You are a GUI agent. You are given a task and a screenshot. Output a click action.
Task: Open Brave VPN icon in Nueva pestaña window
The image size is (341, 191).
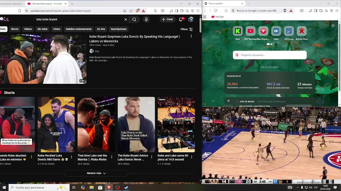click(x=331, y=11)
